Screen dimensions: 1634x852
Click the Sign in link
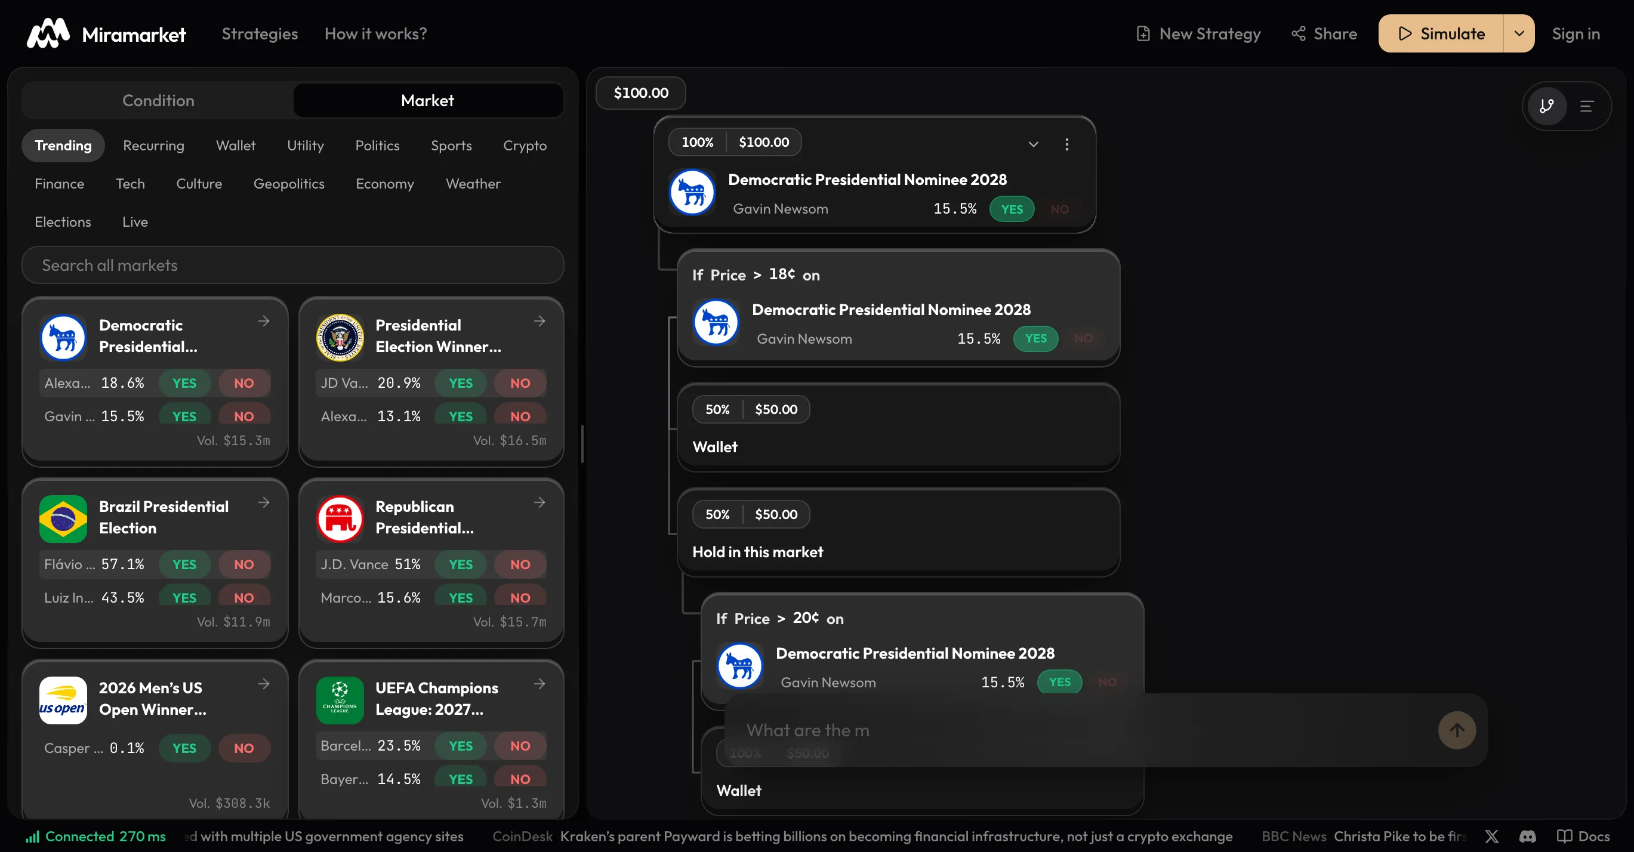click(x=1576, y=33)
